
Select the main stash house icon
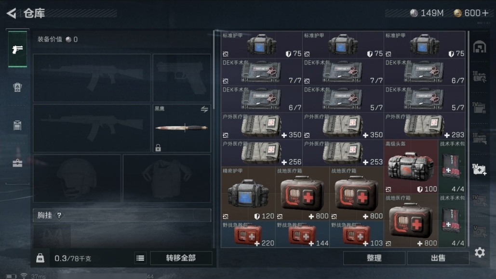pos(480,47)
